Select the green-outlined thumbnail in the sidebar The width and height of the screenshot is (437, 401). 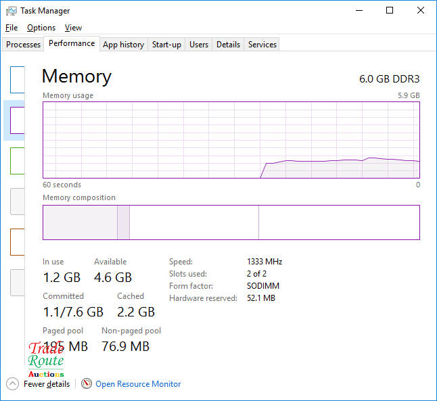coord(18,161)
